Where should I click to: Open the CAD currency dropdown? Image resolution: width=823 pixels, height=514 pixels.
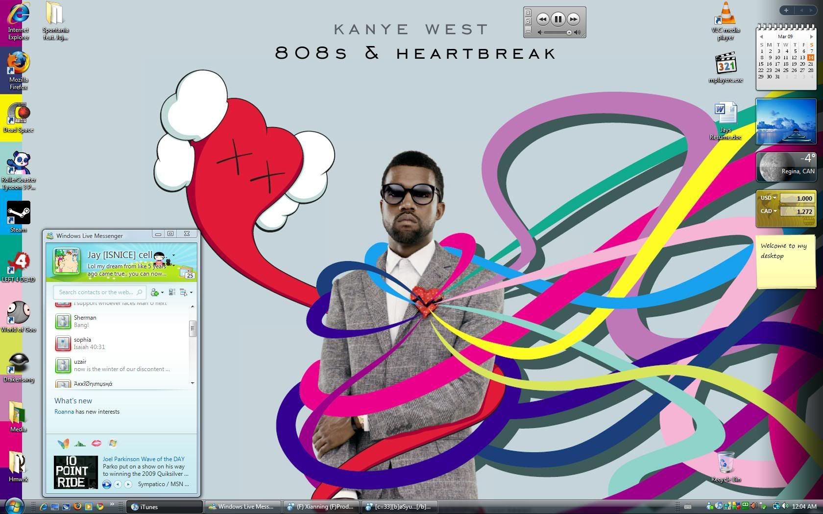pos(775,211)
